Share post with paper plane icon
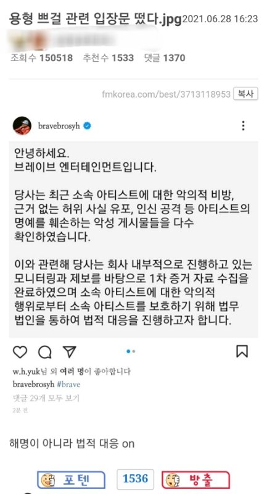 pos(70,351)
